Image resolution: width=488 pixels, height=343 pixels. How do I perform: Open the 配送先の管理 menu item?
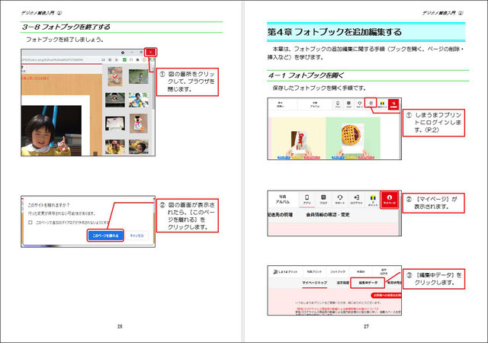point(280,214)
